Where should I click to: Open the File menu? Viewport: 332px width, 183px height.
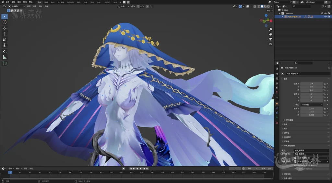point(7,2)
